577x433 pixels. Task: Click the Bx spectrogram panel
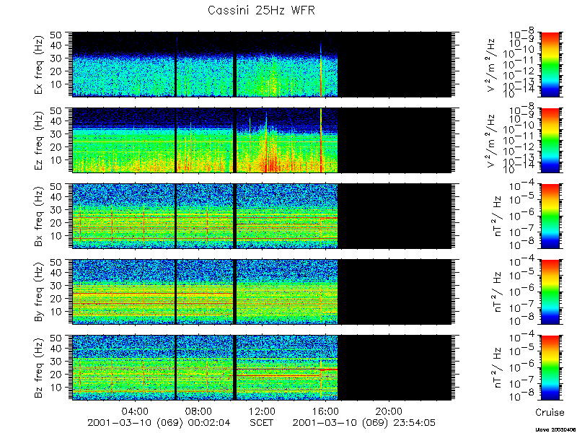click(261, 216)
